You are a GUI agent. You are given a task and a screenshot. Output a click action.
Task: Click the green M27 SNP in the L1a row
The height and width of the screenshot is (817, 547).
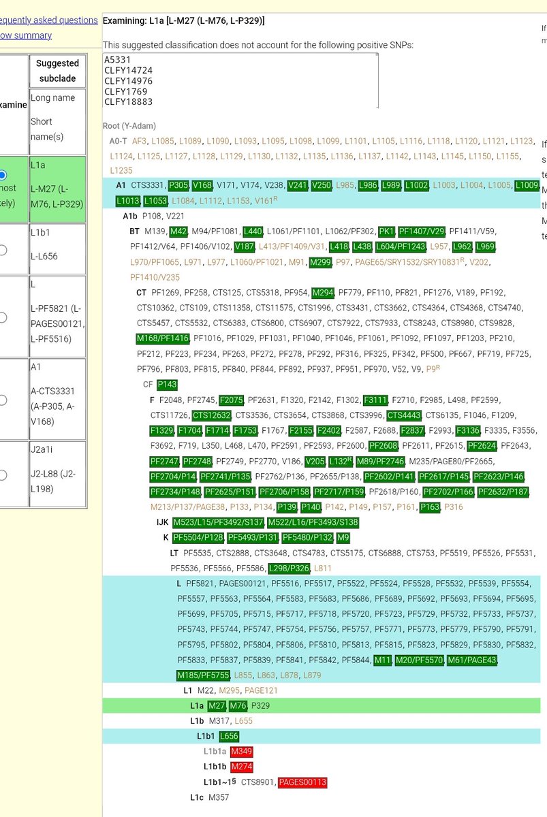point(217,705)
